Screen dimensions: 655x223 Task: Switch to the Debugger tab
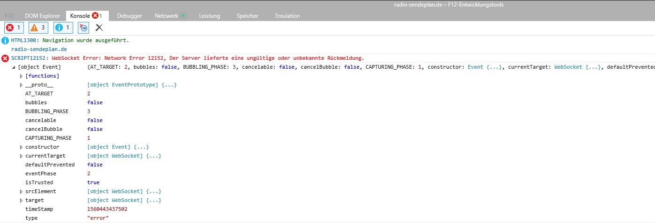129,16
